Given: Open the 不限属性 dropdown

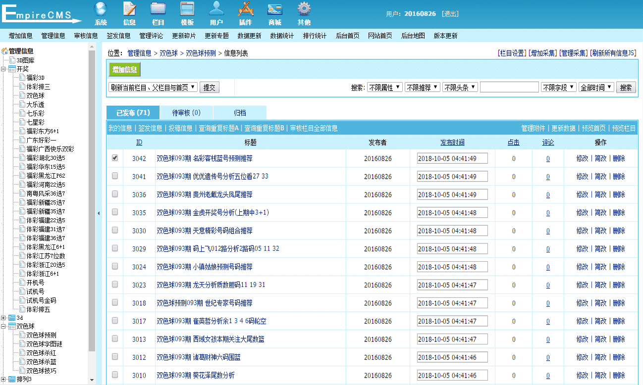Looking at the screenshot, I should point(384,88).
